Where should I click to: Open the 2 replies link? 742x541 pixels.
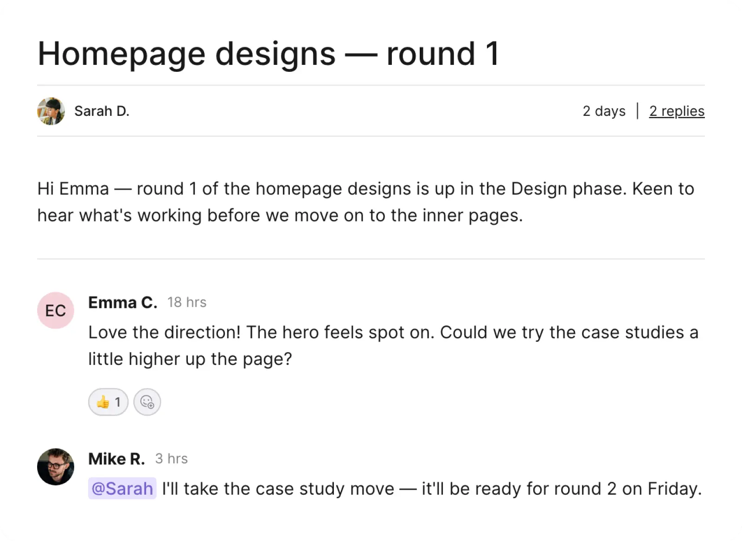point(677,111)
